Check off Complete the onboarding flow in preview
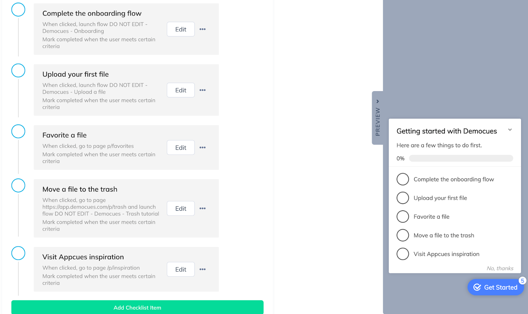528x314 pixels. tap(403, 179)
